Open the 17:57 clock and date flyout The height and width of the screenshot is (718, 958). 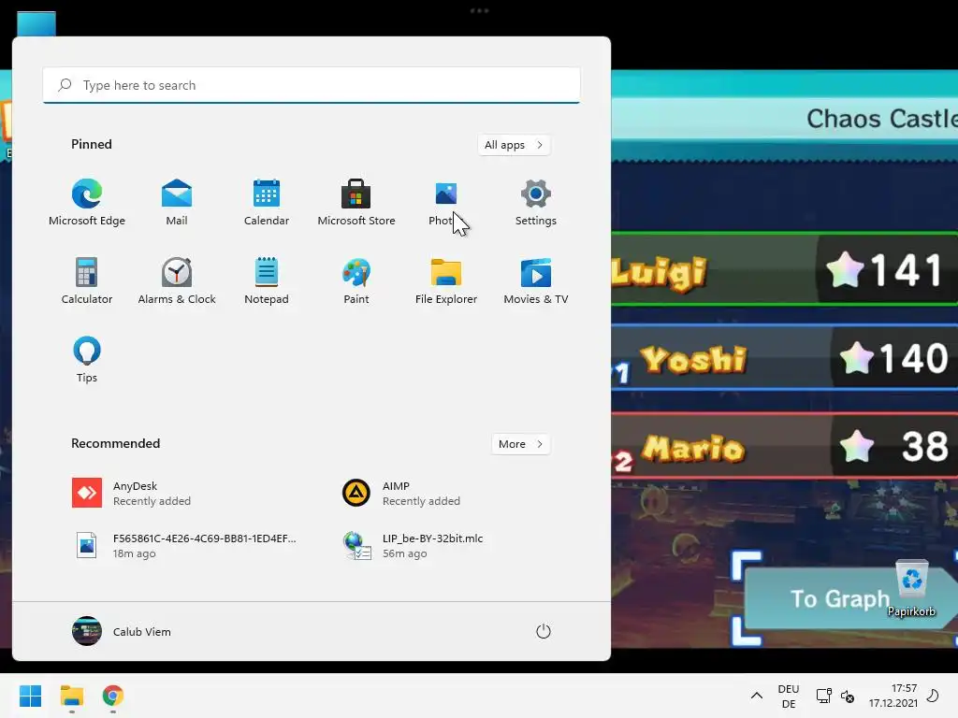pyautogui.click(x=893, y=696)
